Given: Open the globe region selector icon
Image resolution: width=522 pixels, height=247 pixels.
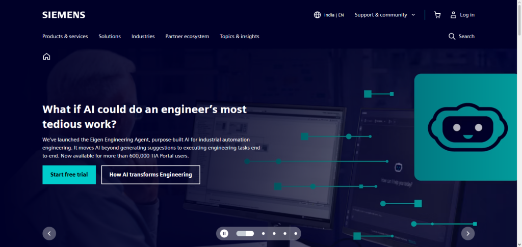Looking at the screenshot, I should click(x=317, y=15).
